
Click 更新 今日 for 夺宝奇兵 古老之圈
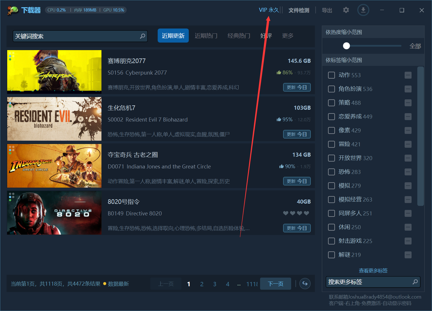(297, 181)
